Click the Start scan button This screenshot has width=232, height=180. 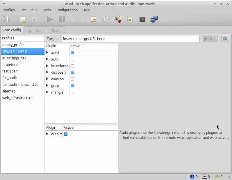point(210,39)
